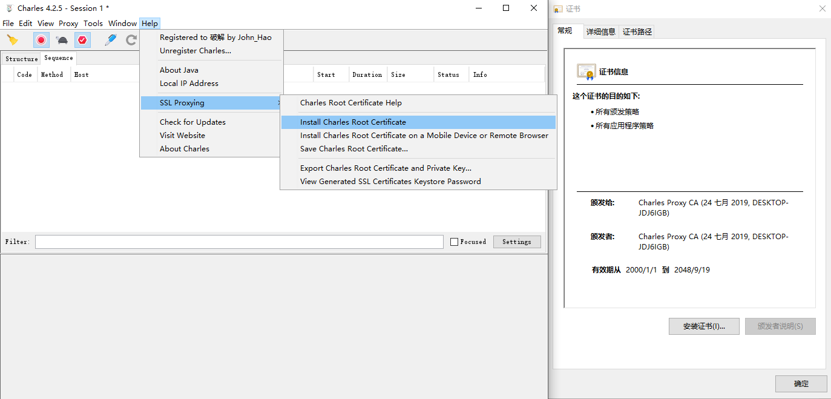Sort by the Status column header
This screenshot has height=399, width=831.
452,74
